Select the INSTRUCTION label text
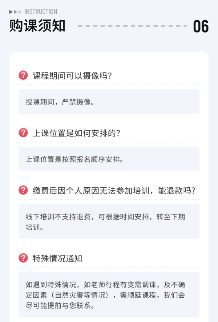The image size is (218, 322). coord(41,12)
